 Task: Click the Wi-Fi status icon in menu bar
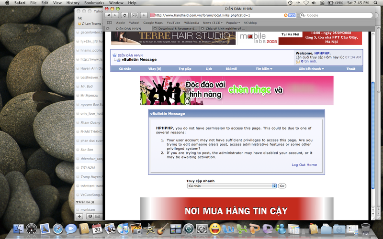306,3
